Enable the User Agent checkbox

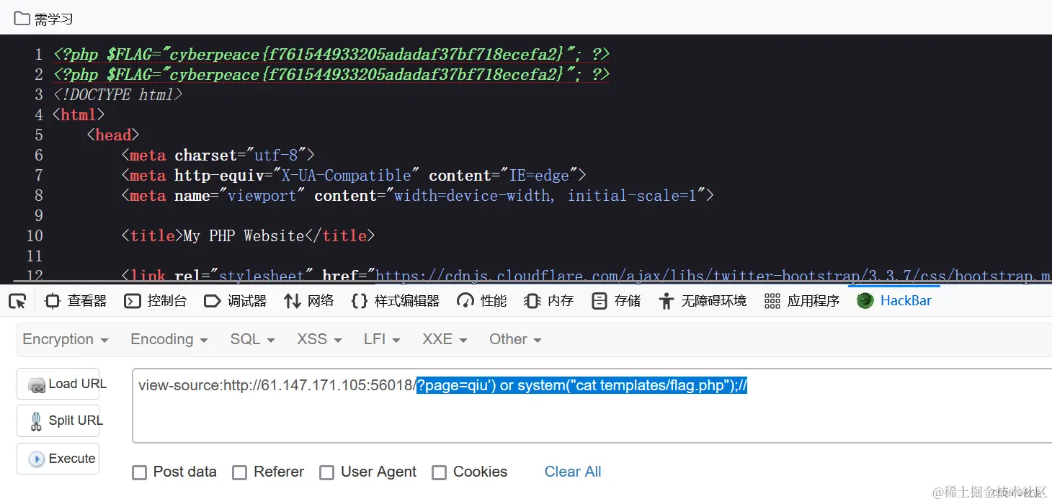326,473
